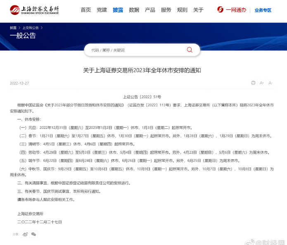Click the 上海证券交易所 signature line
This screenshot has height=245, width=287.
31,214
